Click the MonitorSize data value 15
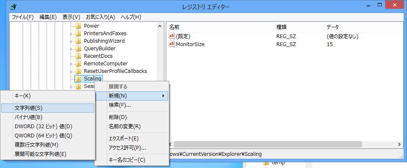 pos(330,44)
